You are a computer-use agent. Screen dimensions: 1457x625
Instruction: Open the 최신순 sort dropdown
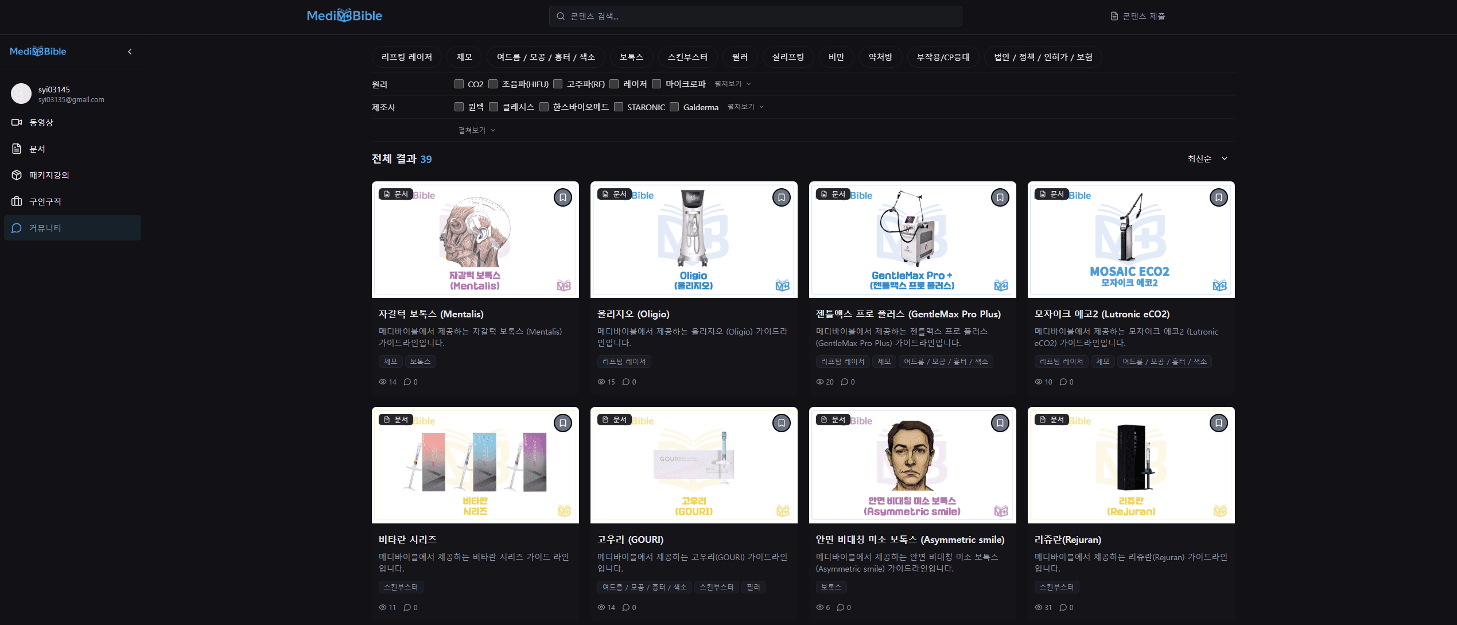pyautogui.click(x=1207, y=158)
